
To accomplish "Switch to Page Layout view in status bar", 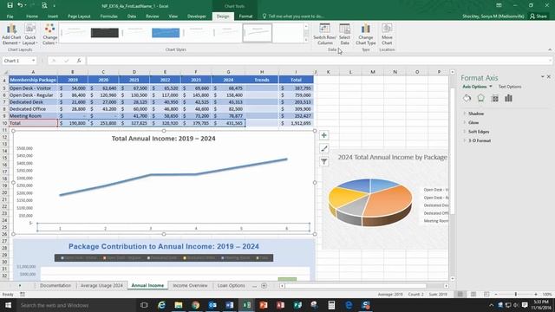I will point(473,295).
